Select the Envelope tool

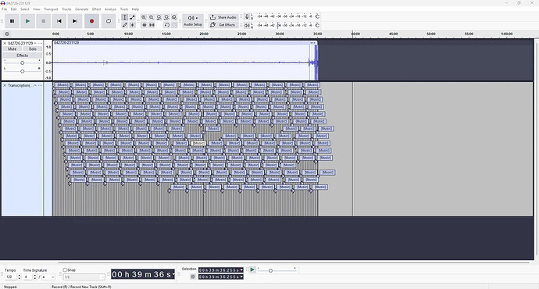click(132, 17)
